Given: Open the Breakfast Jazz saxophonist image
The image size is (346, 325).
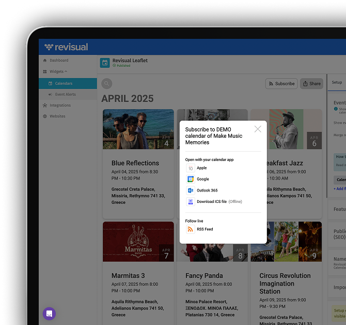Looking at the screenshot, I should point(286,129).
